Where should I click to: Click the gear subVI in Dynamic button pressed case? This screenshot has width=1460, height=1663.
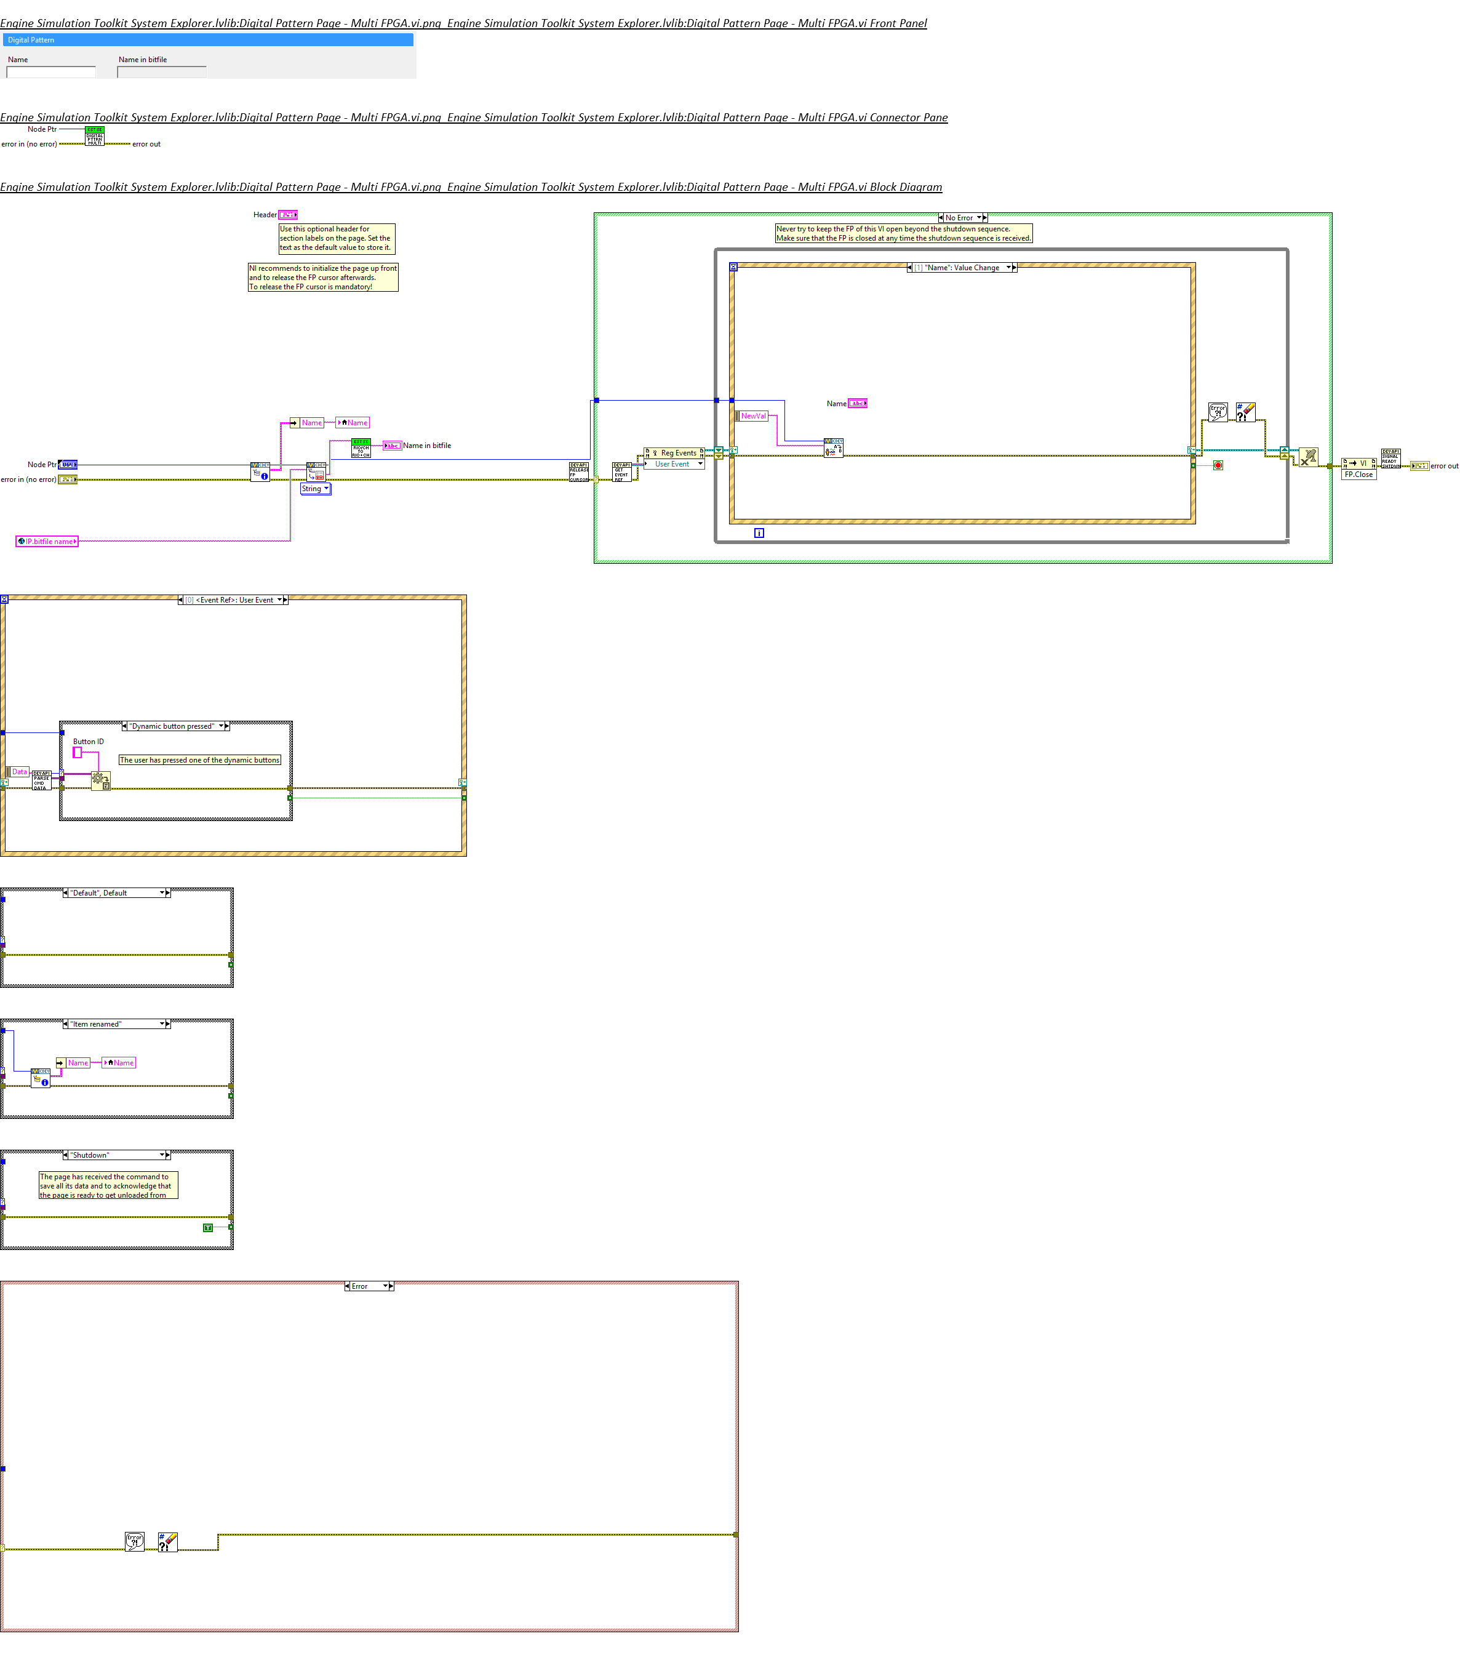pyautogui.click(x=101, y=781)
